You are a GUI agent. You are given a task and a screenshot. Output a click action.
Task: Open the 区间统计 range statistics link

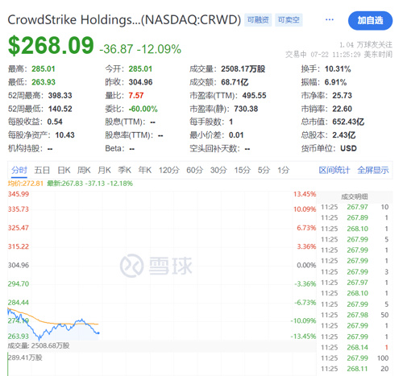(334, 170)
